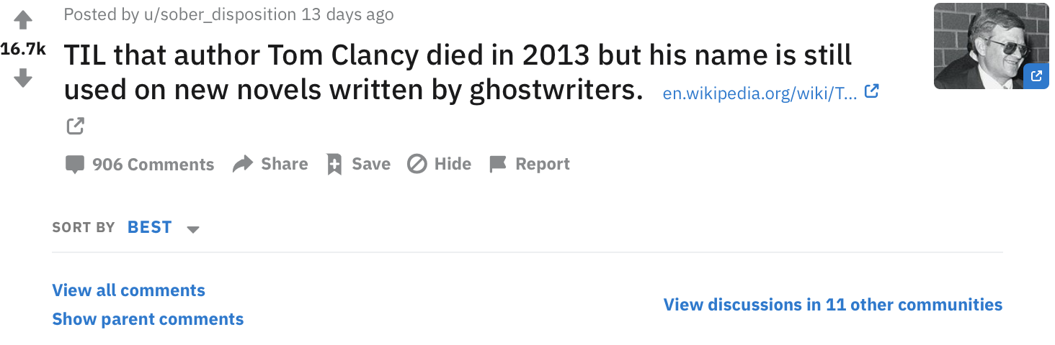Image resolution: width=1055 pixels, height=345 pixels.
Task: Click the gray external link icon below the title
Action: pyautogui.click(x=75, y=126)
